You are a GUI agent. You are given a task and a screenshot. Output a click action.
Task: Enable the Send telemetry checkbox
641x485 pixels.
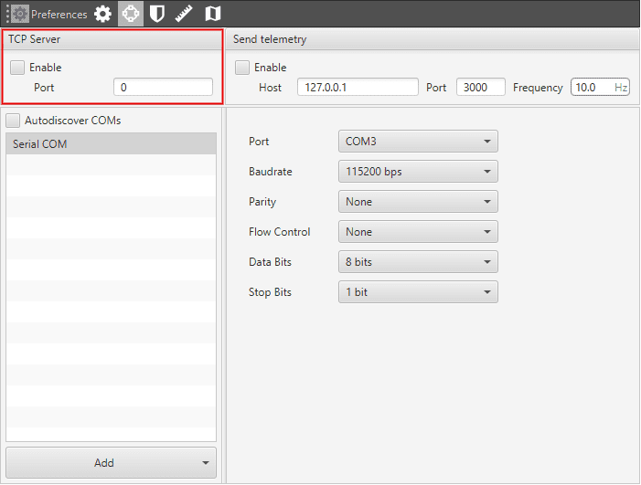(242, 68)
